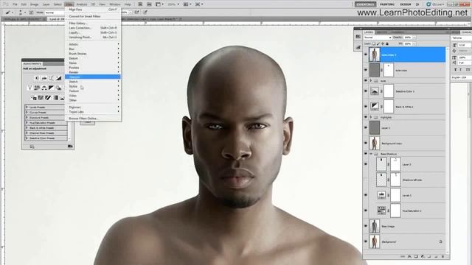Expand the highlights layer group

point(371,117)
